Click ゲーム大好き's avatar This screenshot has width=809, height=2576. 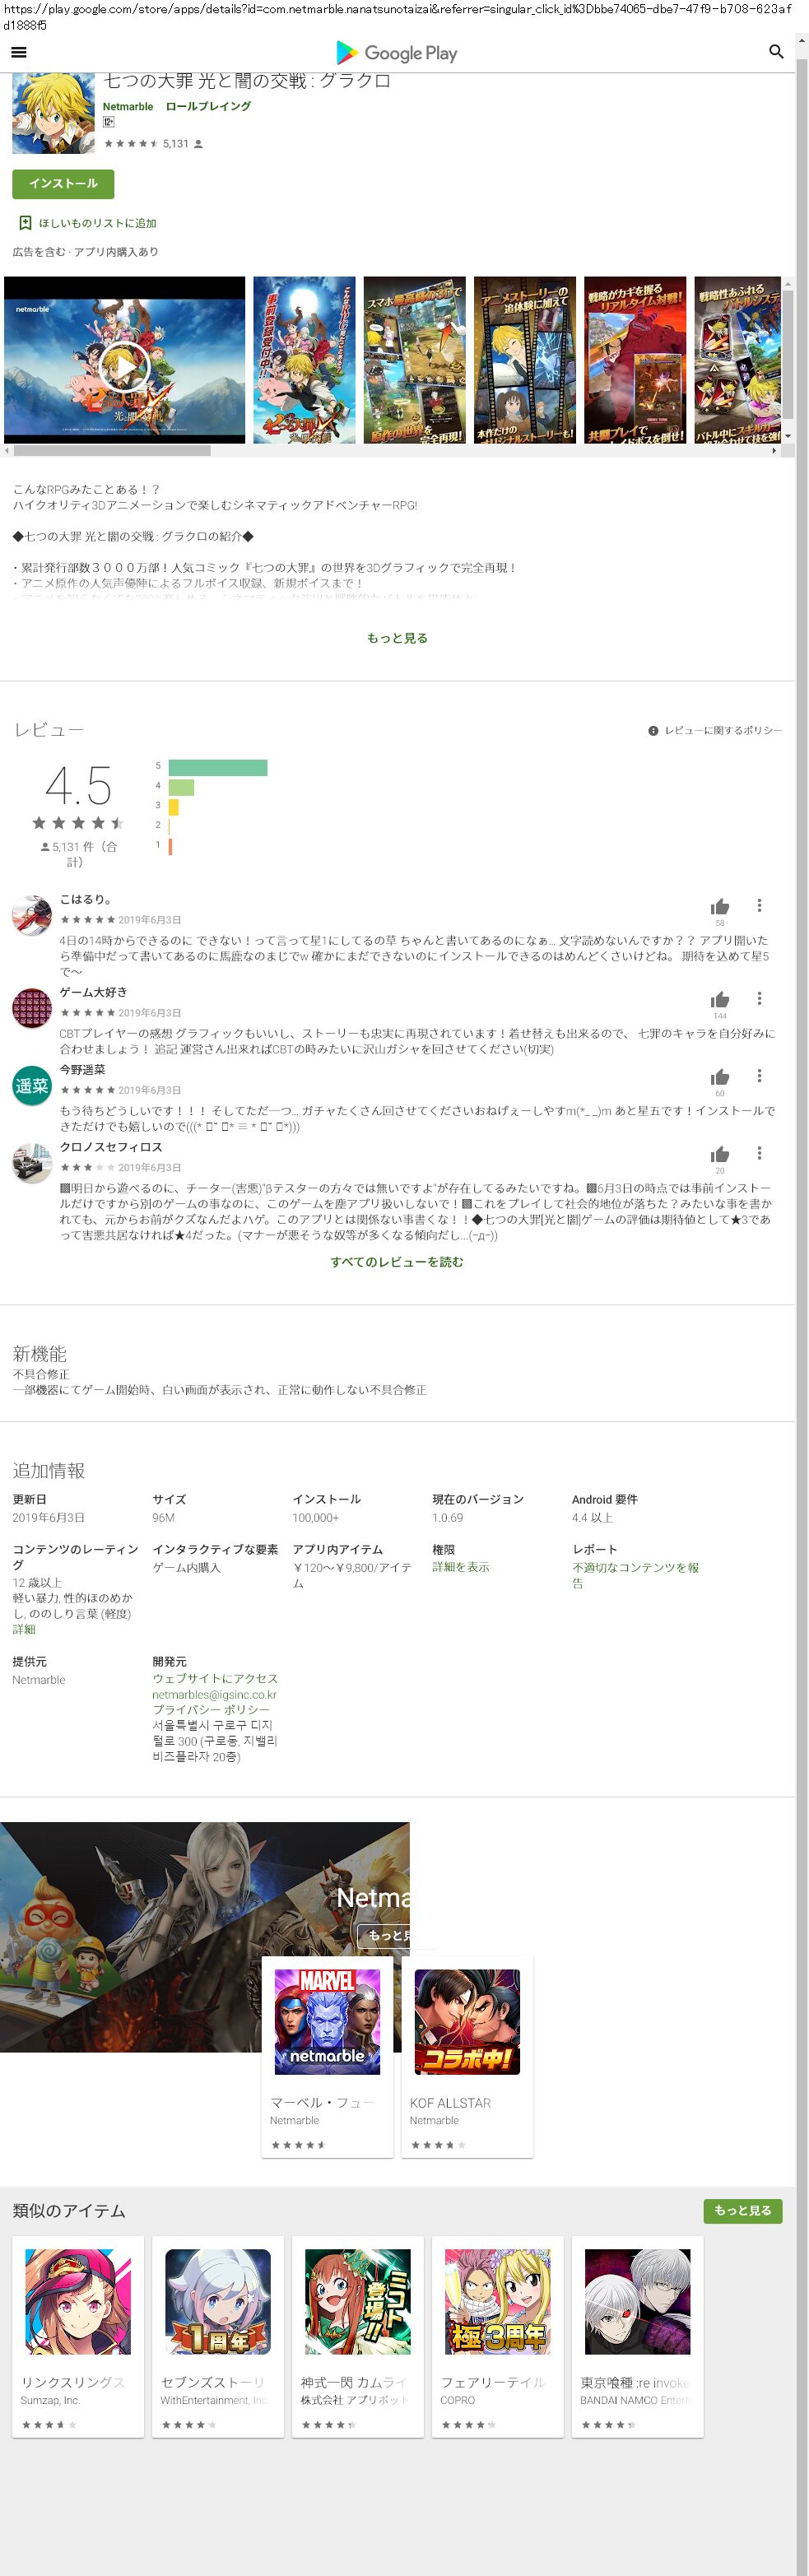(32, 1008)
